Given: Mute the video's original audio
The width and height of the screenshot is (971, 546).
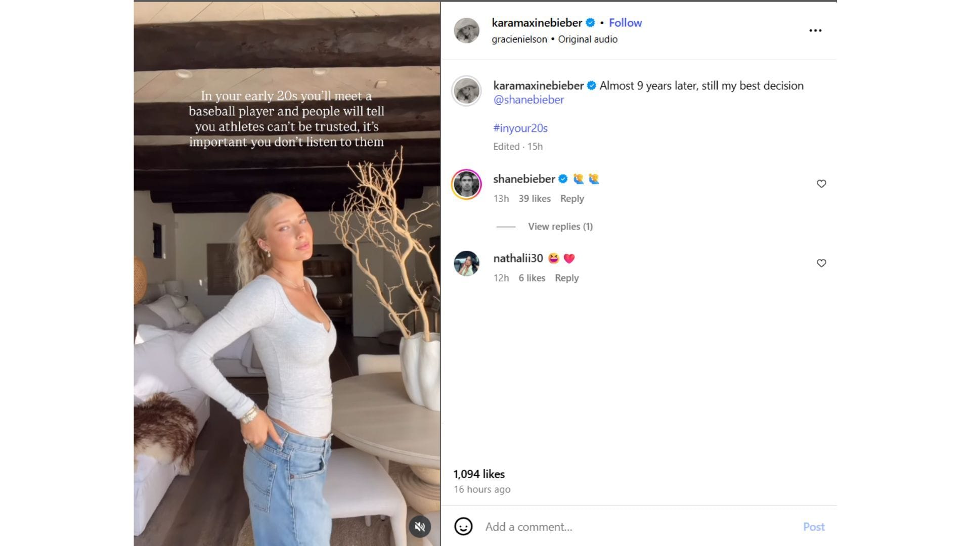Looking at the screenshot, I should pos(419,526).
